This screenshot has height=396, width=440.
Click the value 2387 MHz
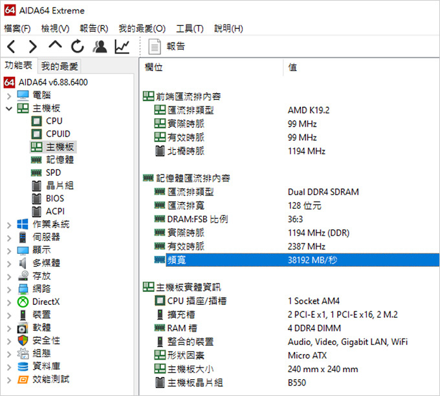coord(307,246)
